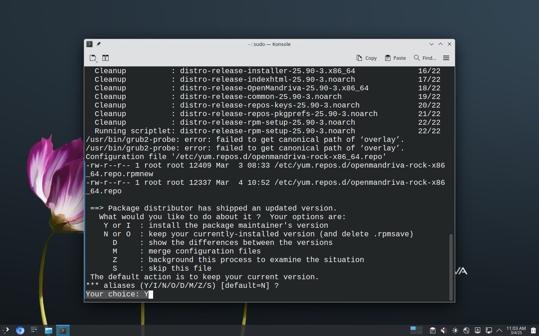Viewport: 539px width, 336px height.
Task: Open Find search in Konsole
Action: click(x=425, y=58)
